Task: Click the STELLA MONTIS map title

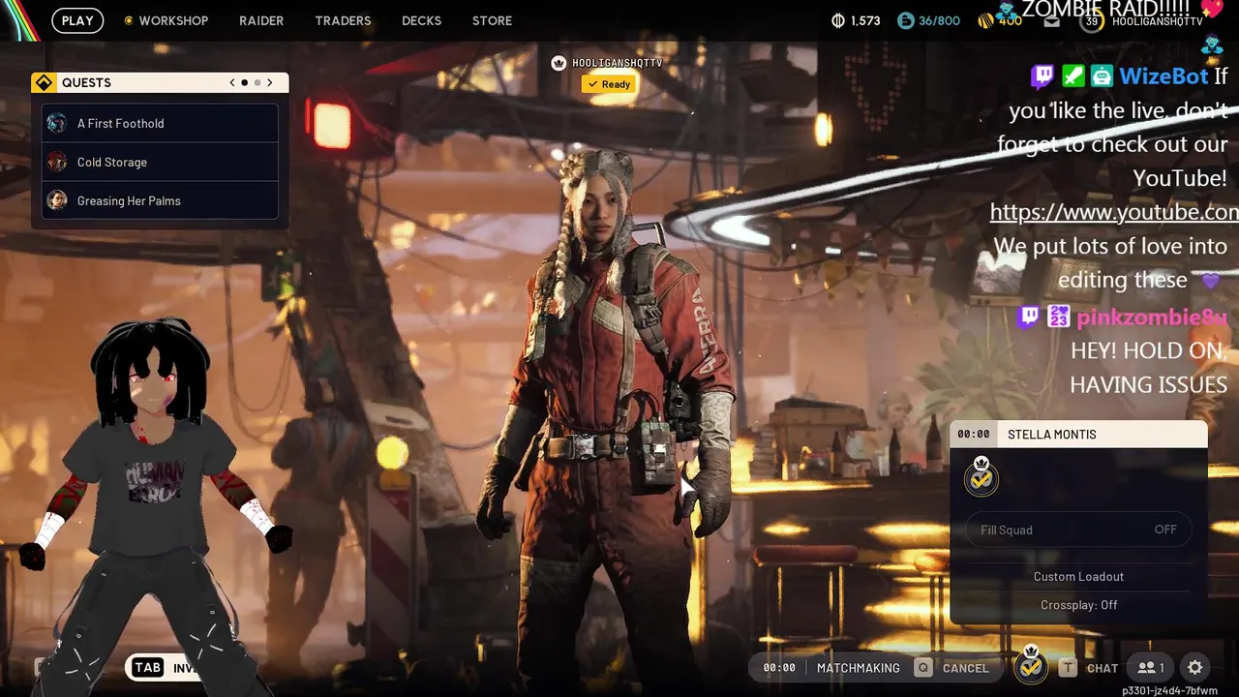Action: (1052, 434)
